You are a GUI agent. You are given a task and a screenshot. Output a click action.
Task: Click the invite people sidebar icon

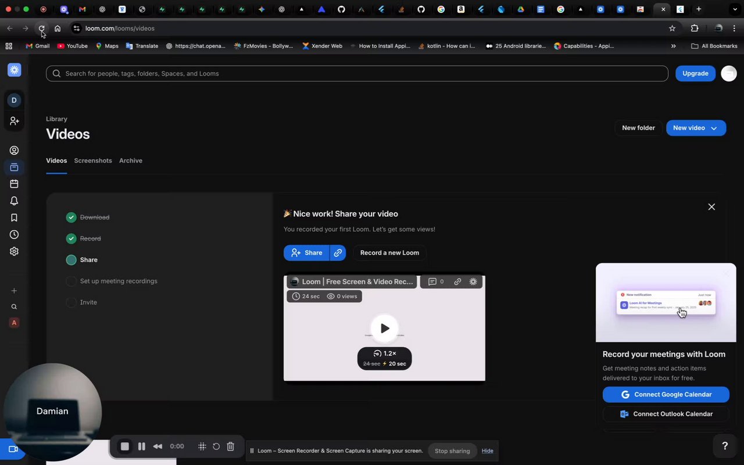(x=15, y=121)
